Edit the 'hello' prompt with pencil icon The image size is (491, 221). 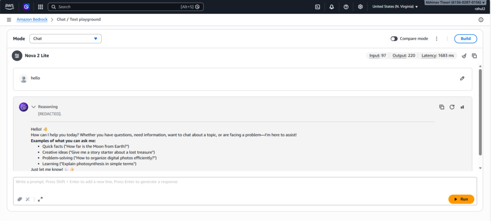pos(462,78)
